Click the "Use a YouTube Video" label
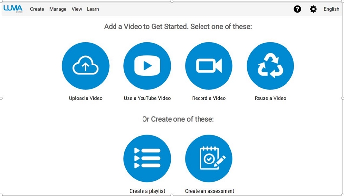The image size is (344, 196). click(x=147, y=98)
